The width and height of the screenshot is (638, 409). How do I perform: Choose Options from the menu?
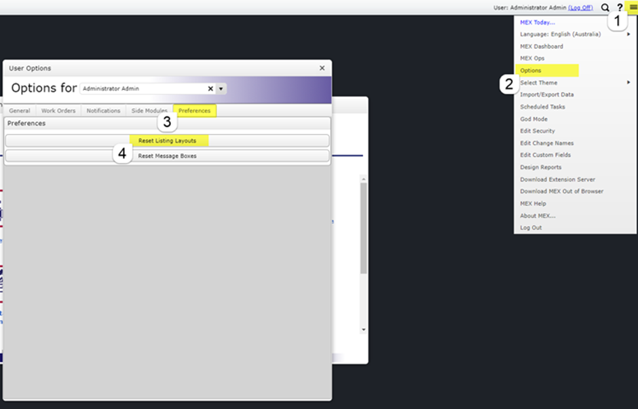pyautogui.click(x=531, y=71)
